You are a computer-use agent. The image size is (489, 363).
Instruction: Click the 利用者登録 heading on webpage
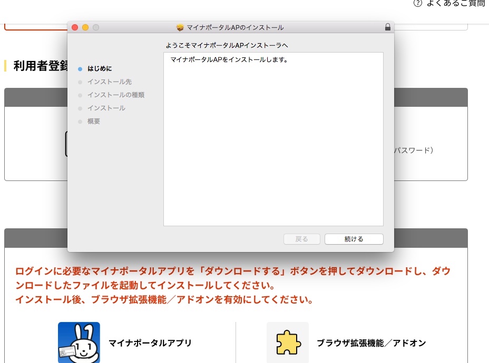pos(41,66)
